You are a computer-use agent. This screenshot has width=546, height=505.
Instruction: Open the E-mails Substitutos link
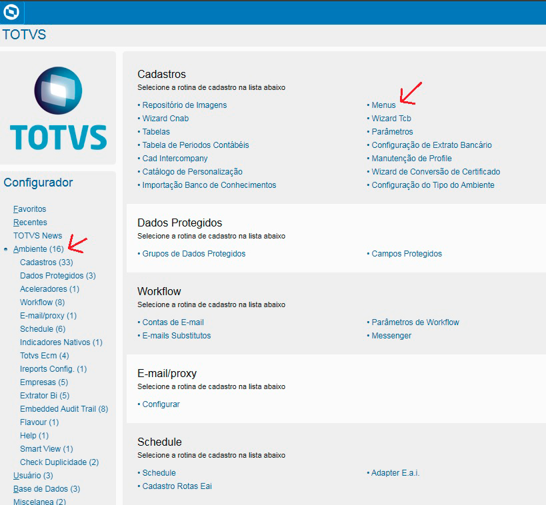click(x=177, y=336)
